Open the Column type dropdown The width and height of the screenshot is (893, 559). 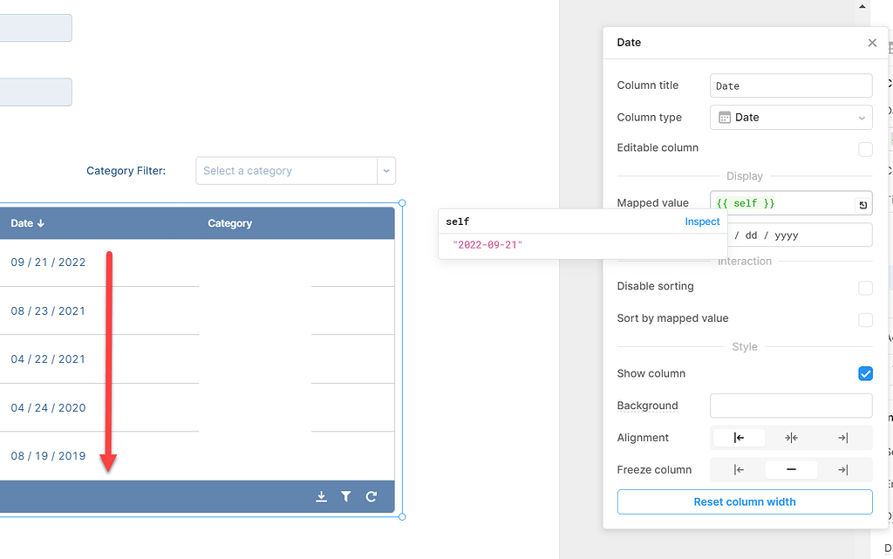pos(790,117)
